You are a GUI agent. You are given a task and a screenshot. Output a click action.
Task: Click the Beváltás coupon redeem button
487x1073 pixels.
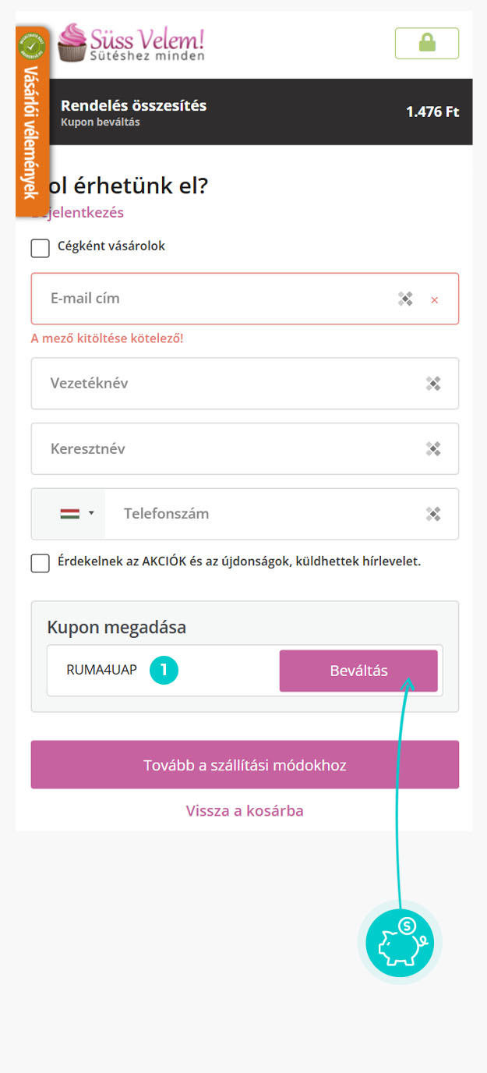point(358,671)
